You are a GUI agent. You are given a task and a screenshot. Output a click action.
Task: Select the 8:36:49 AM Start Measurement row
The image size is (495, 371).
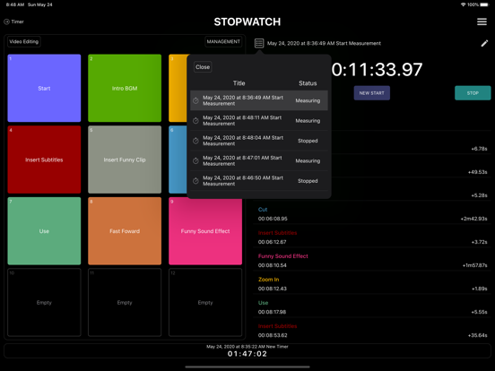click(x=259, y=100)
